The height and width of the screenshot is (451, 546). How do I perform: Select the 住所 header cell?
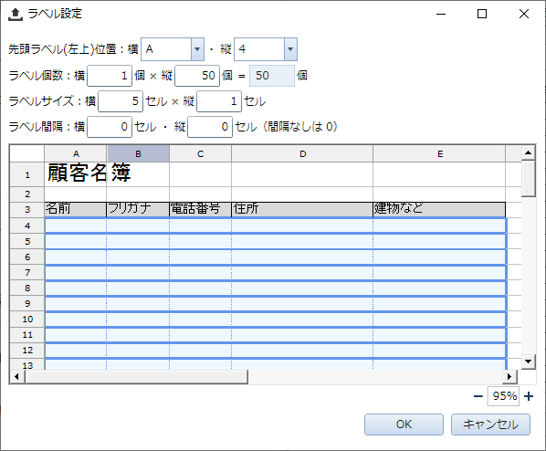tap(302, 209)
